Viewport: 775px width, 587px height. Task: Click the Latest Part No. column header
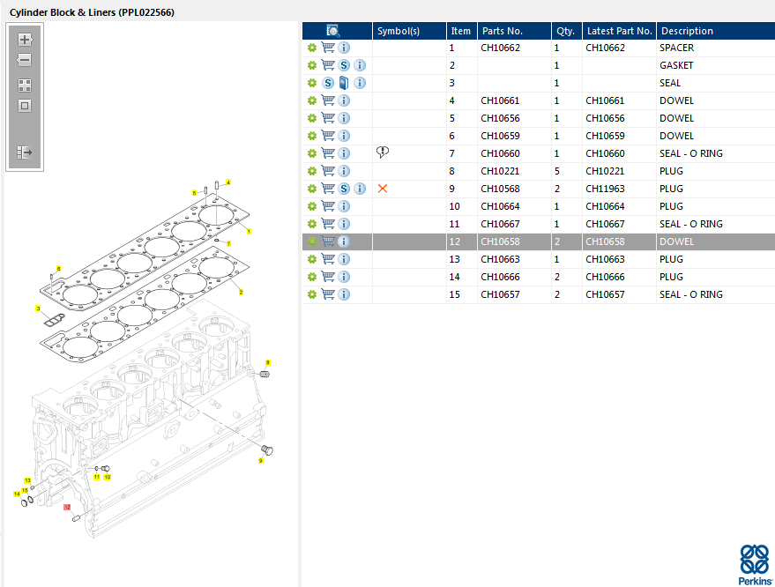coord(619,31)
